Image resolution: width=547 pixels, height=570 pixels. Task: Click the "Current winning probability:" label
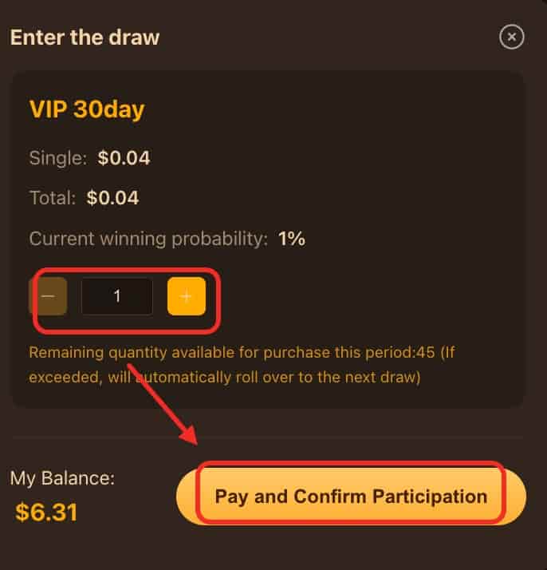pos(148,238)
